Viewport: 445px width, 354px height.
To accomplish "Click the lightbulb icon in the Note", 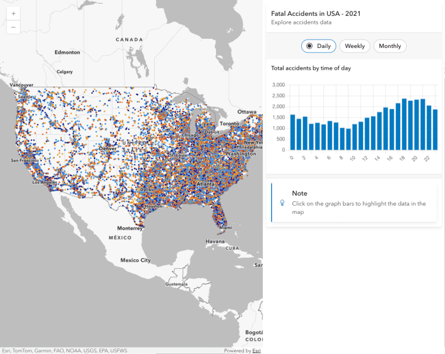I will 282,202.
